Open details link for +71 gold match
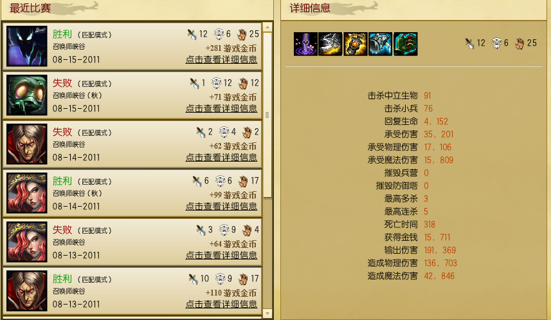 point(221,108)
